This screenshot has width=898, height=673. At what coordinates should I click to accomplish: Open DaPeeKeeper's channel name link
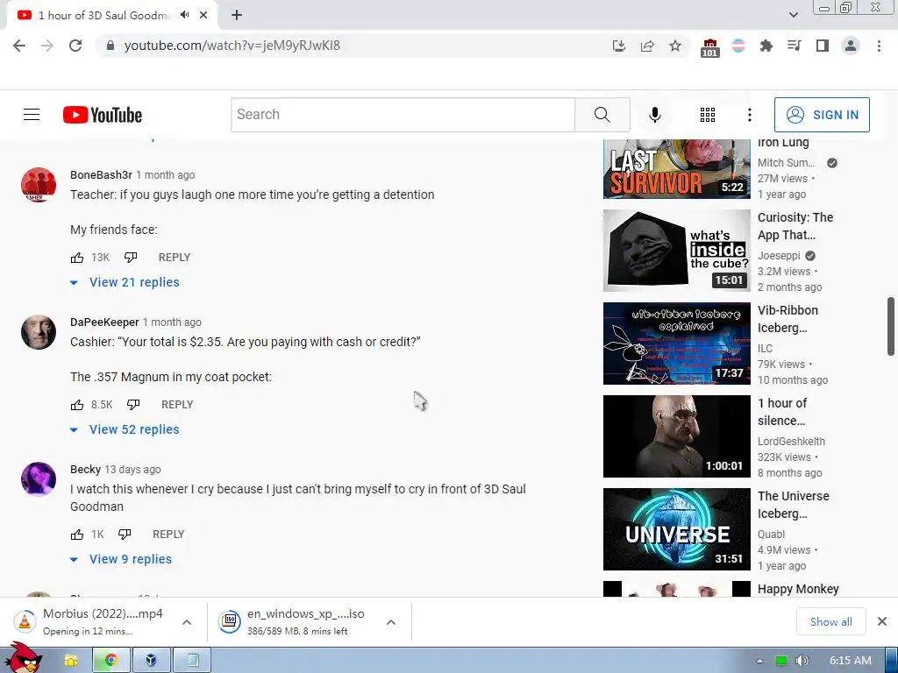(104, 322)
